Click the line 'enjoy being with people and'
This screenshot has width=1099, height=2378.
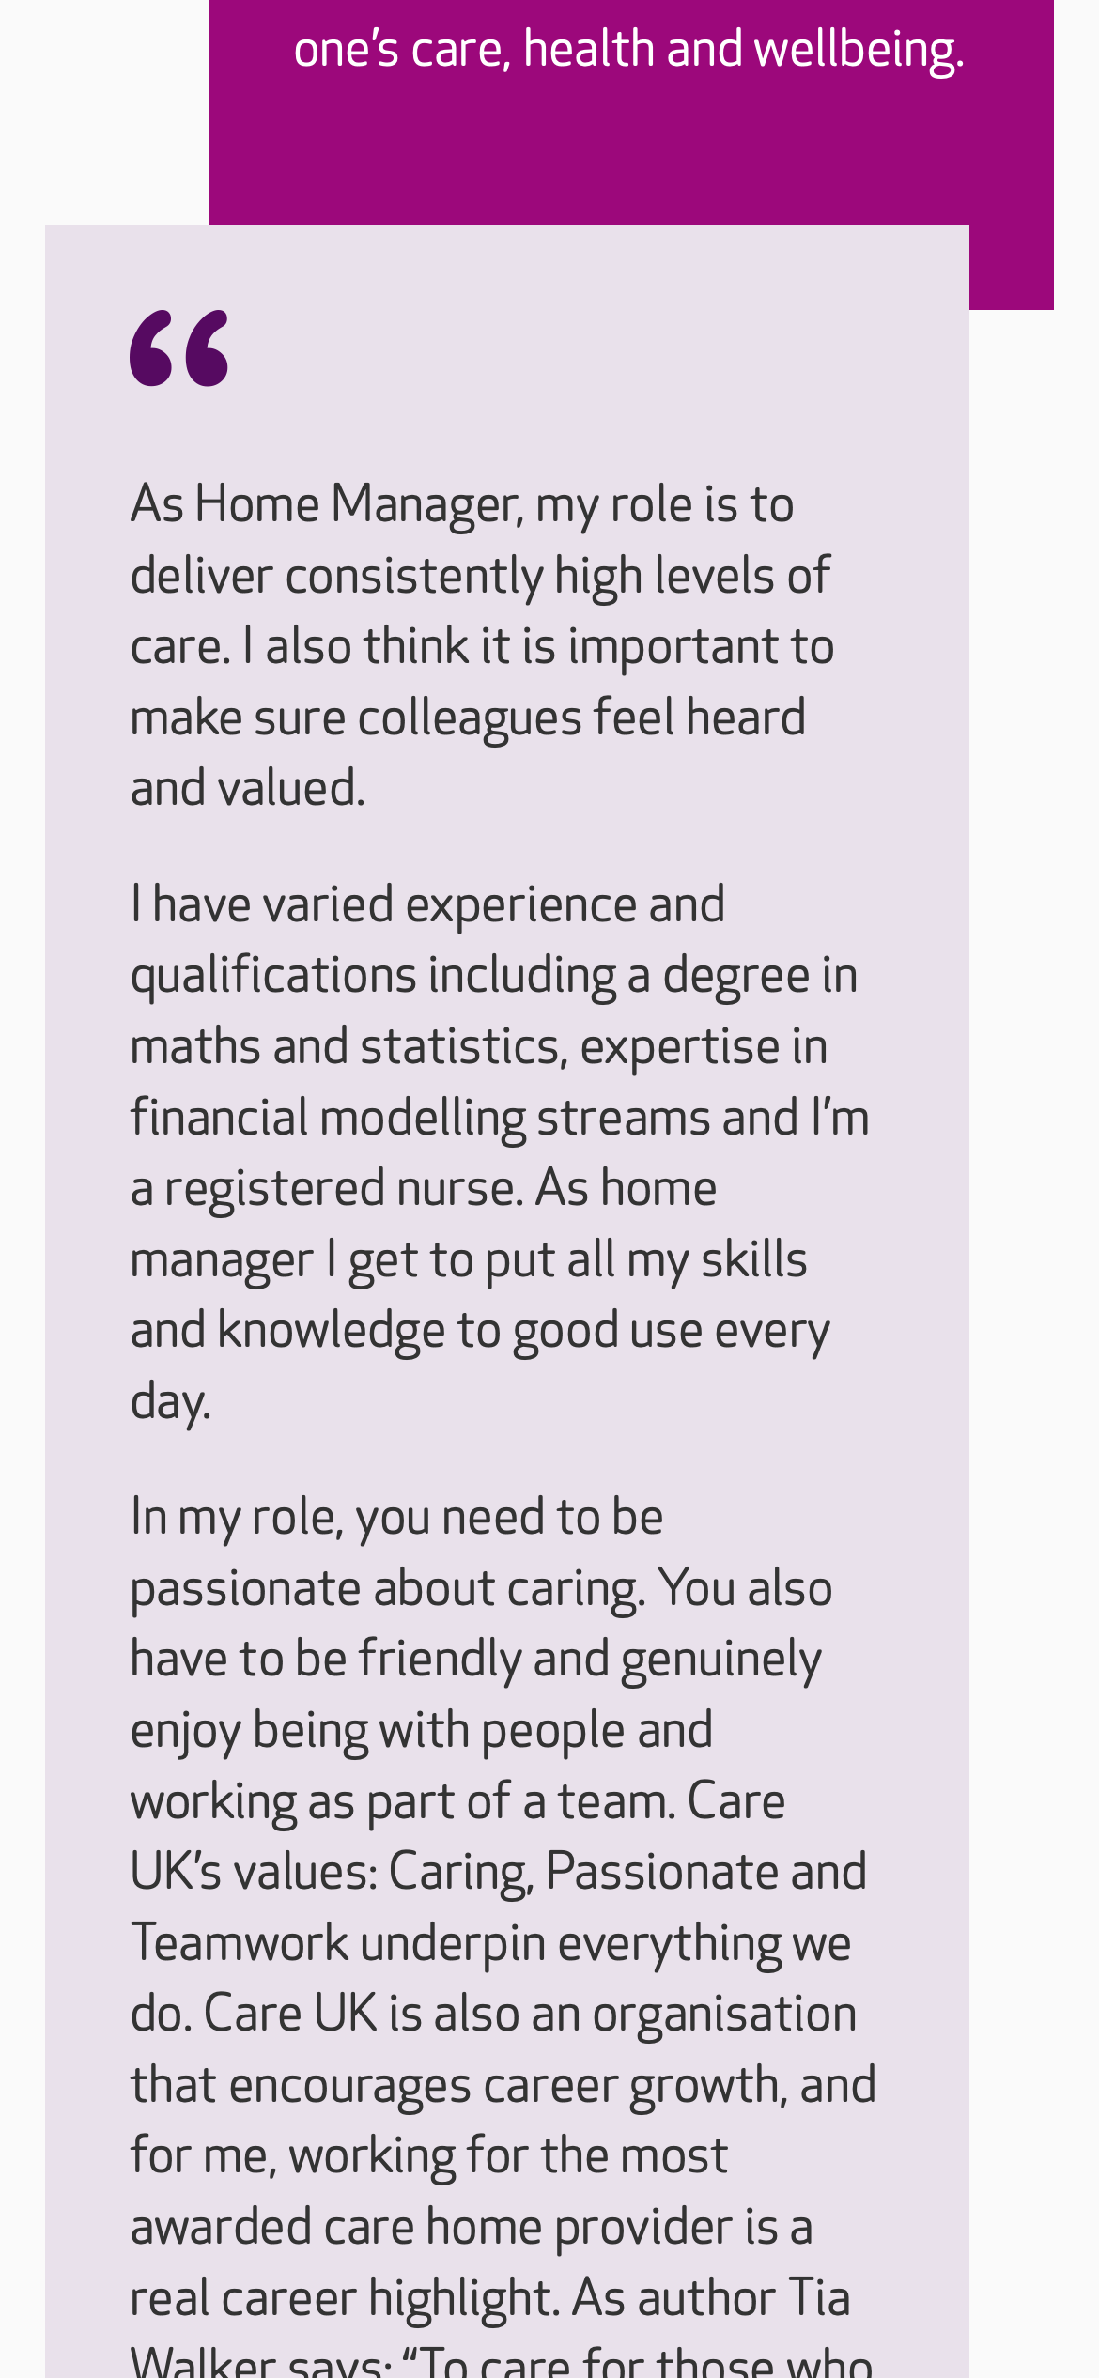421,1731
